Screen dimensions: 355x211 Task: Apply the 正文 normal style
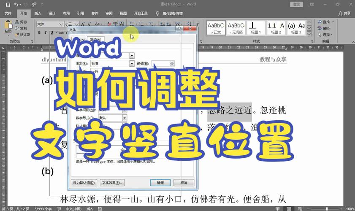pos(216,28)
